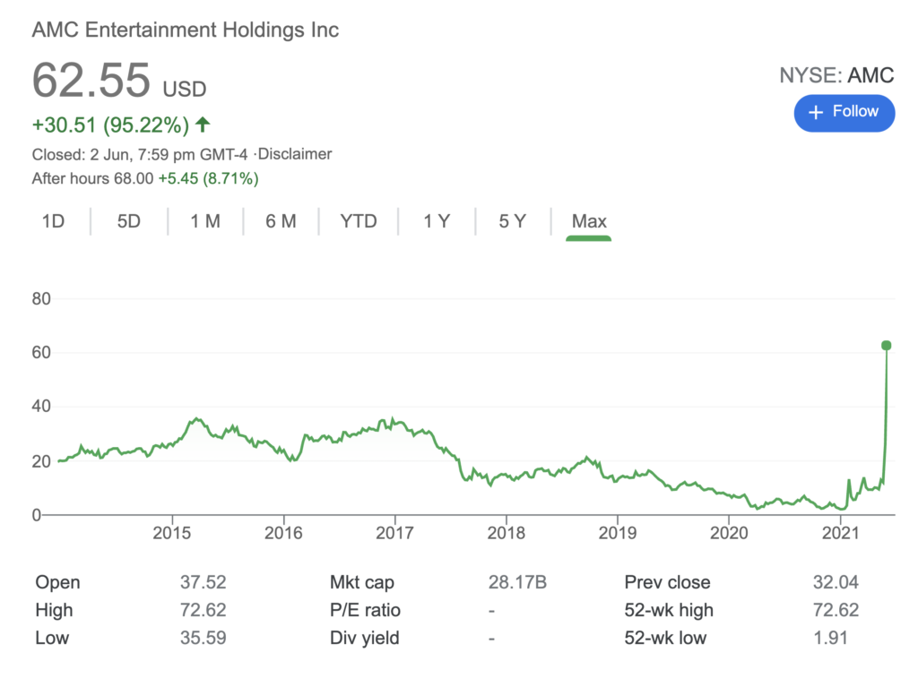Click the green dot at chart's latest price
This screenshot has width=918, height=687.
887,346
